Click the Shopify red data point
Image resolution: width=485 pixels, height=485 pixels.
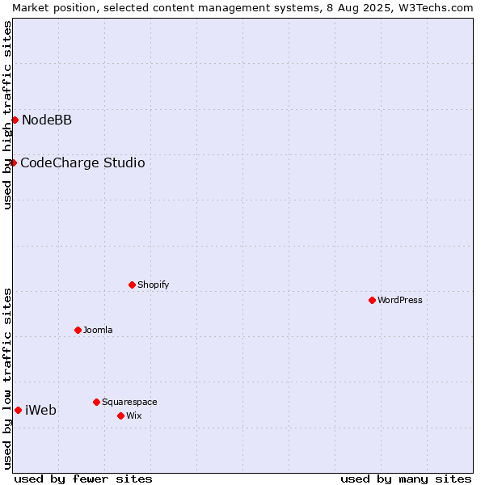(x=132, y=285)
